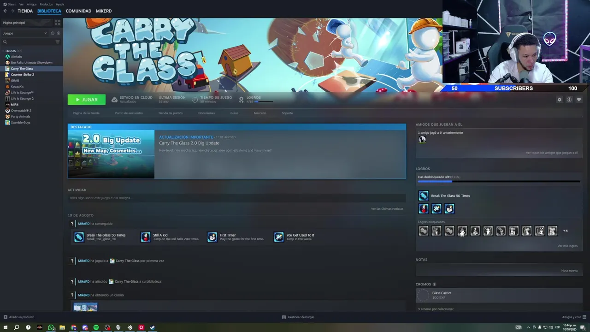Screen dimensions: 590x332
Task: Collapse the TODOS games category
Action: 3,51
